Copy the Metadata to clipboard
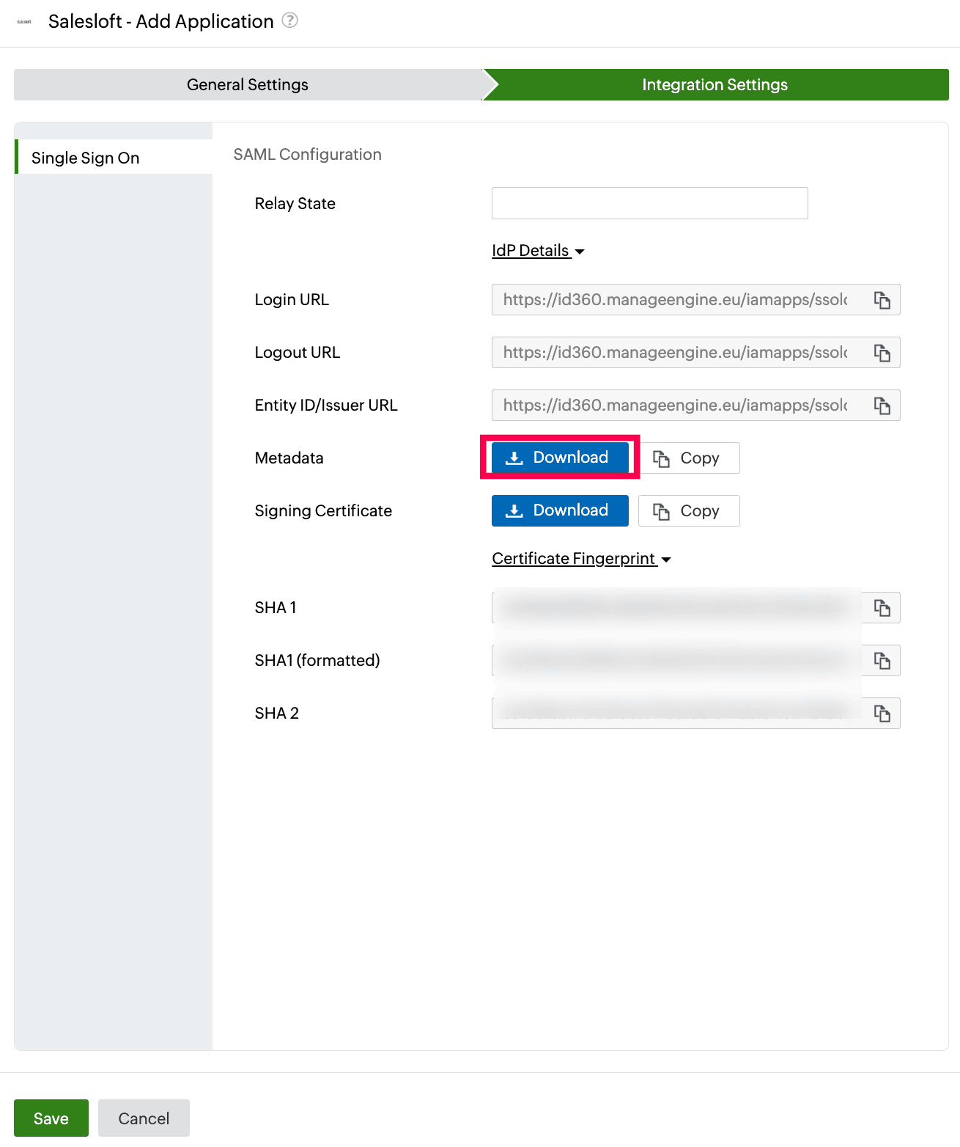This screenshot has width=960, height=1147. (x=689, y=458)
